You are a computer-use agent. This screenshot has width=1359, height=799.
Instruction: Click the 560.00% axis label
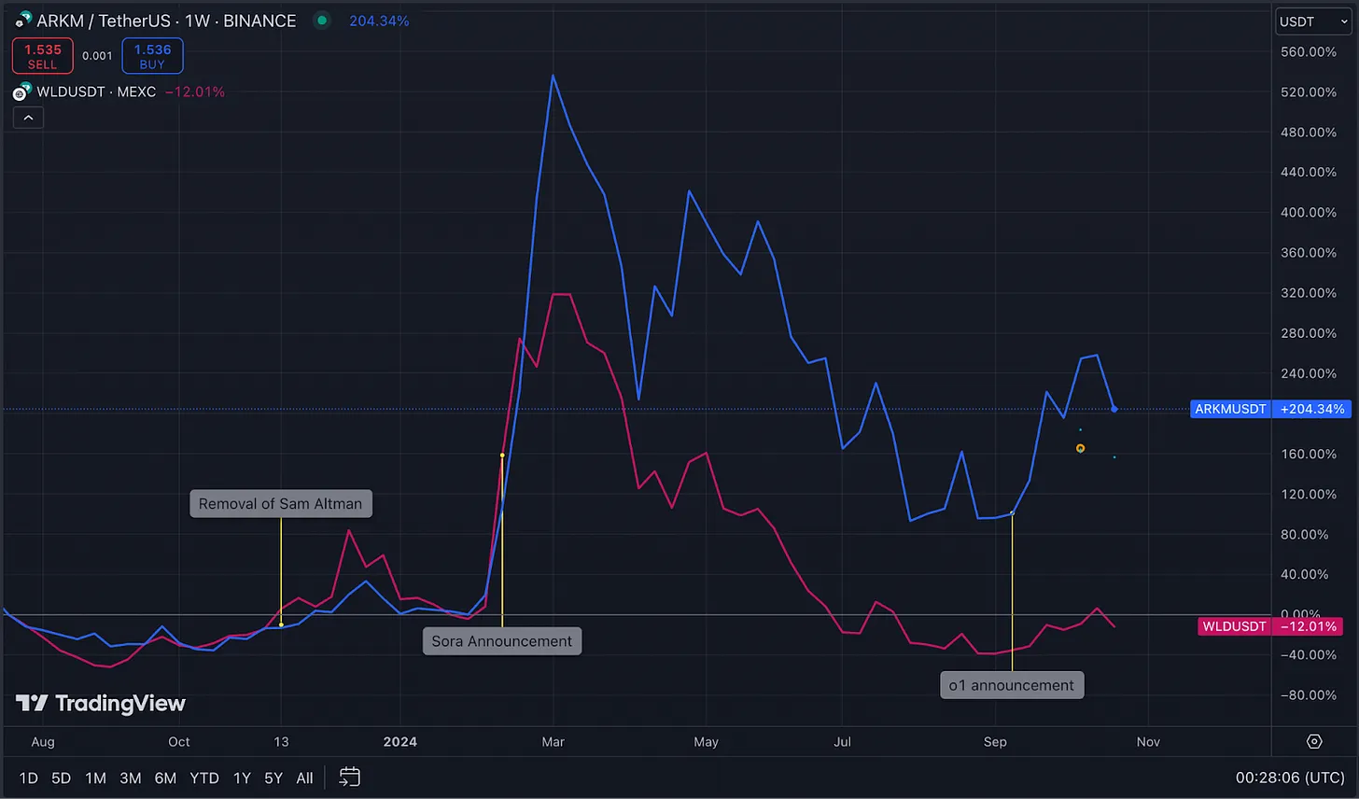[1309, 52]
